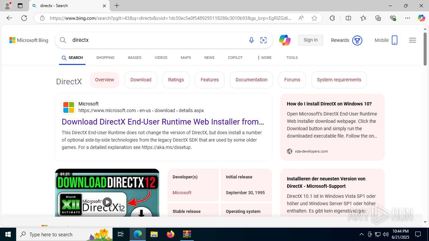
Task: Select the System requirements chip
Action: pos(339,80)
